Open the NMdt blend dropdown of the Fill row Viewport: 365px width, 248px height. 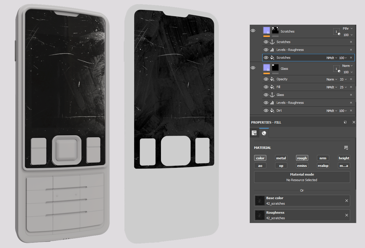332,87
